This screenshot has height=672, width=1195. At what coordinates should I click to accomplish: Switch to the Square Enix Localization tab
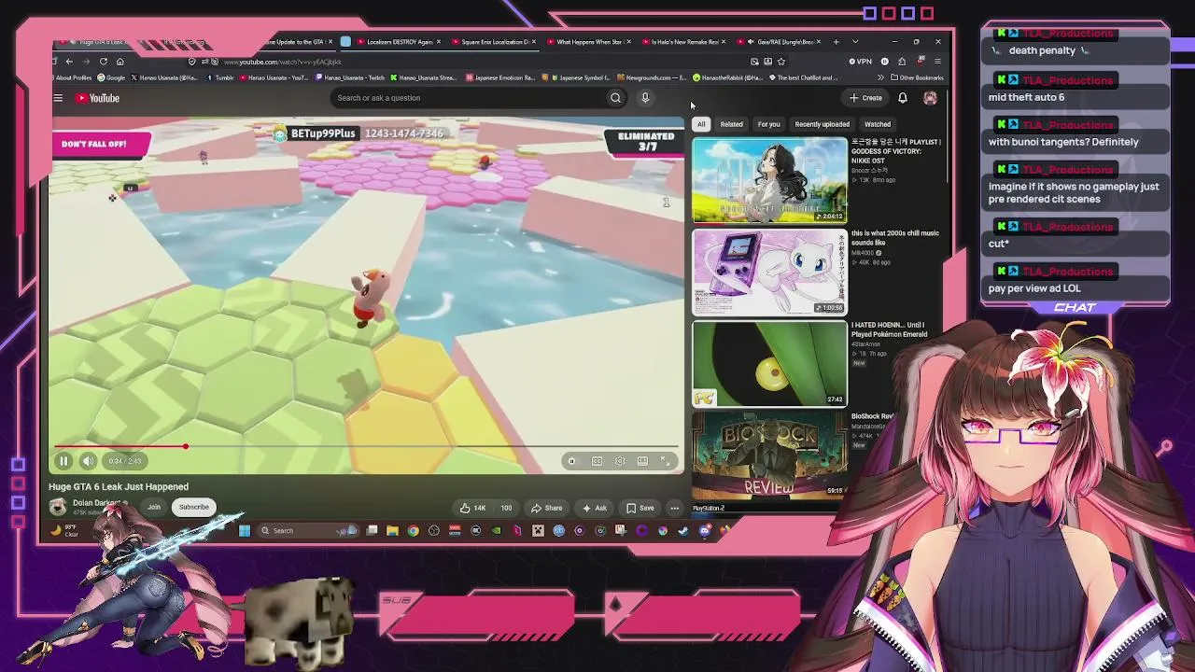point(491,42)
